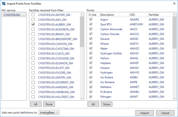Screen dimensions: 178x117
Task: Select the Decane point description
Action: 105,39
